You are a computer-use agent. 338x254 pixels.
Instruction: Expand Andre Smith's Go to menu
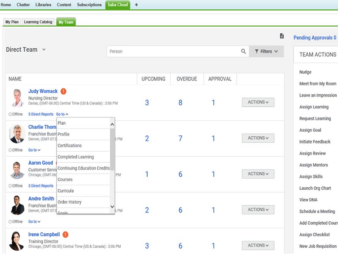(34, 221)
